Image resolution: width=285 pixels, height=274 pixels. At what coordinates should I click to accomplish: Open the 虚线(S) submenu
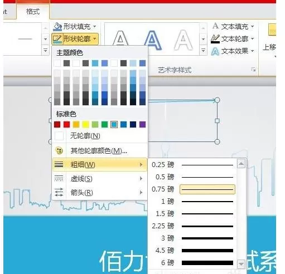click(x=100, y=179)
